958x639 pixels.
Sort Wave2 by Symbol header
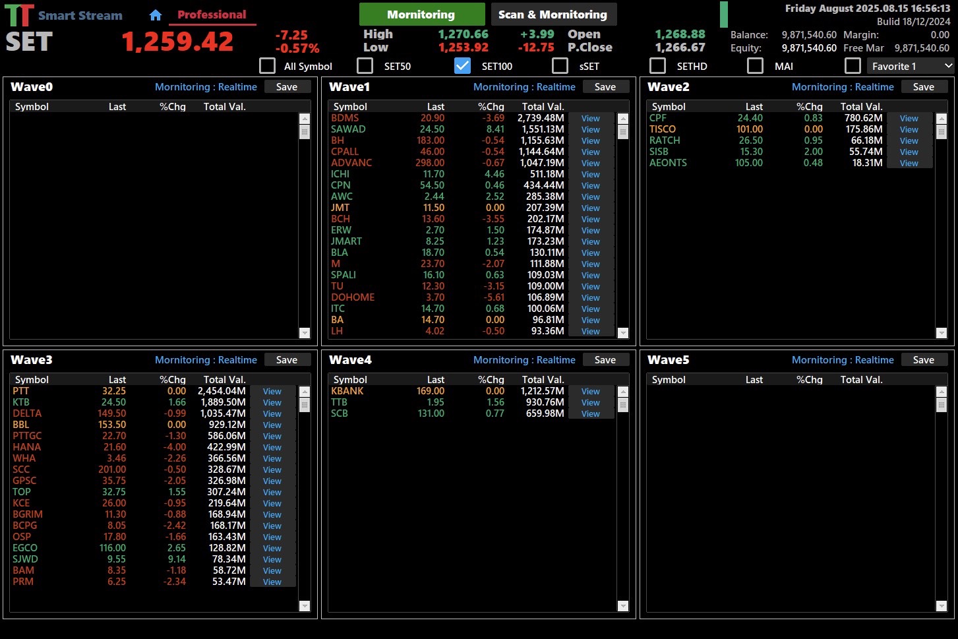point(669,107)
